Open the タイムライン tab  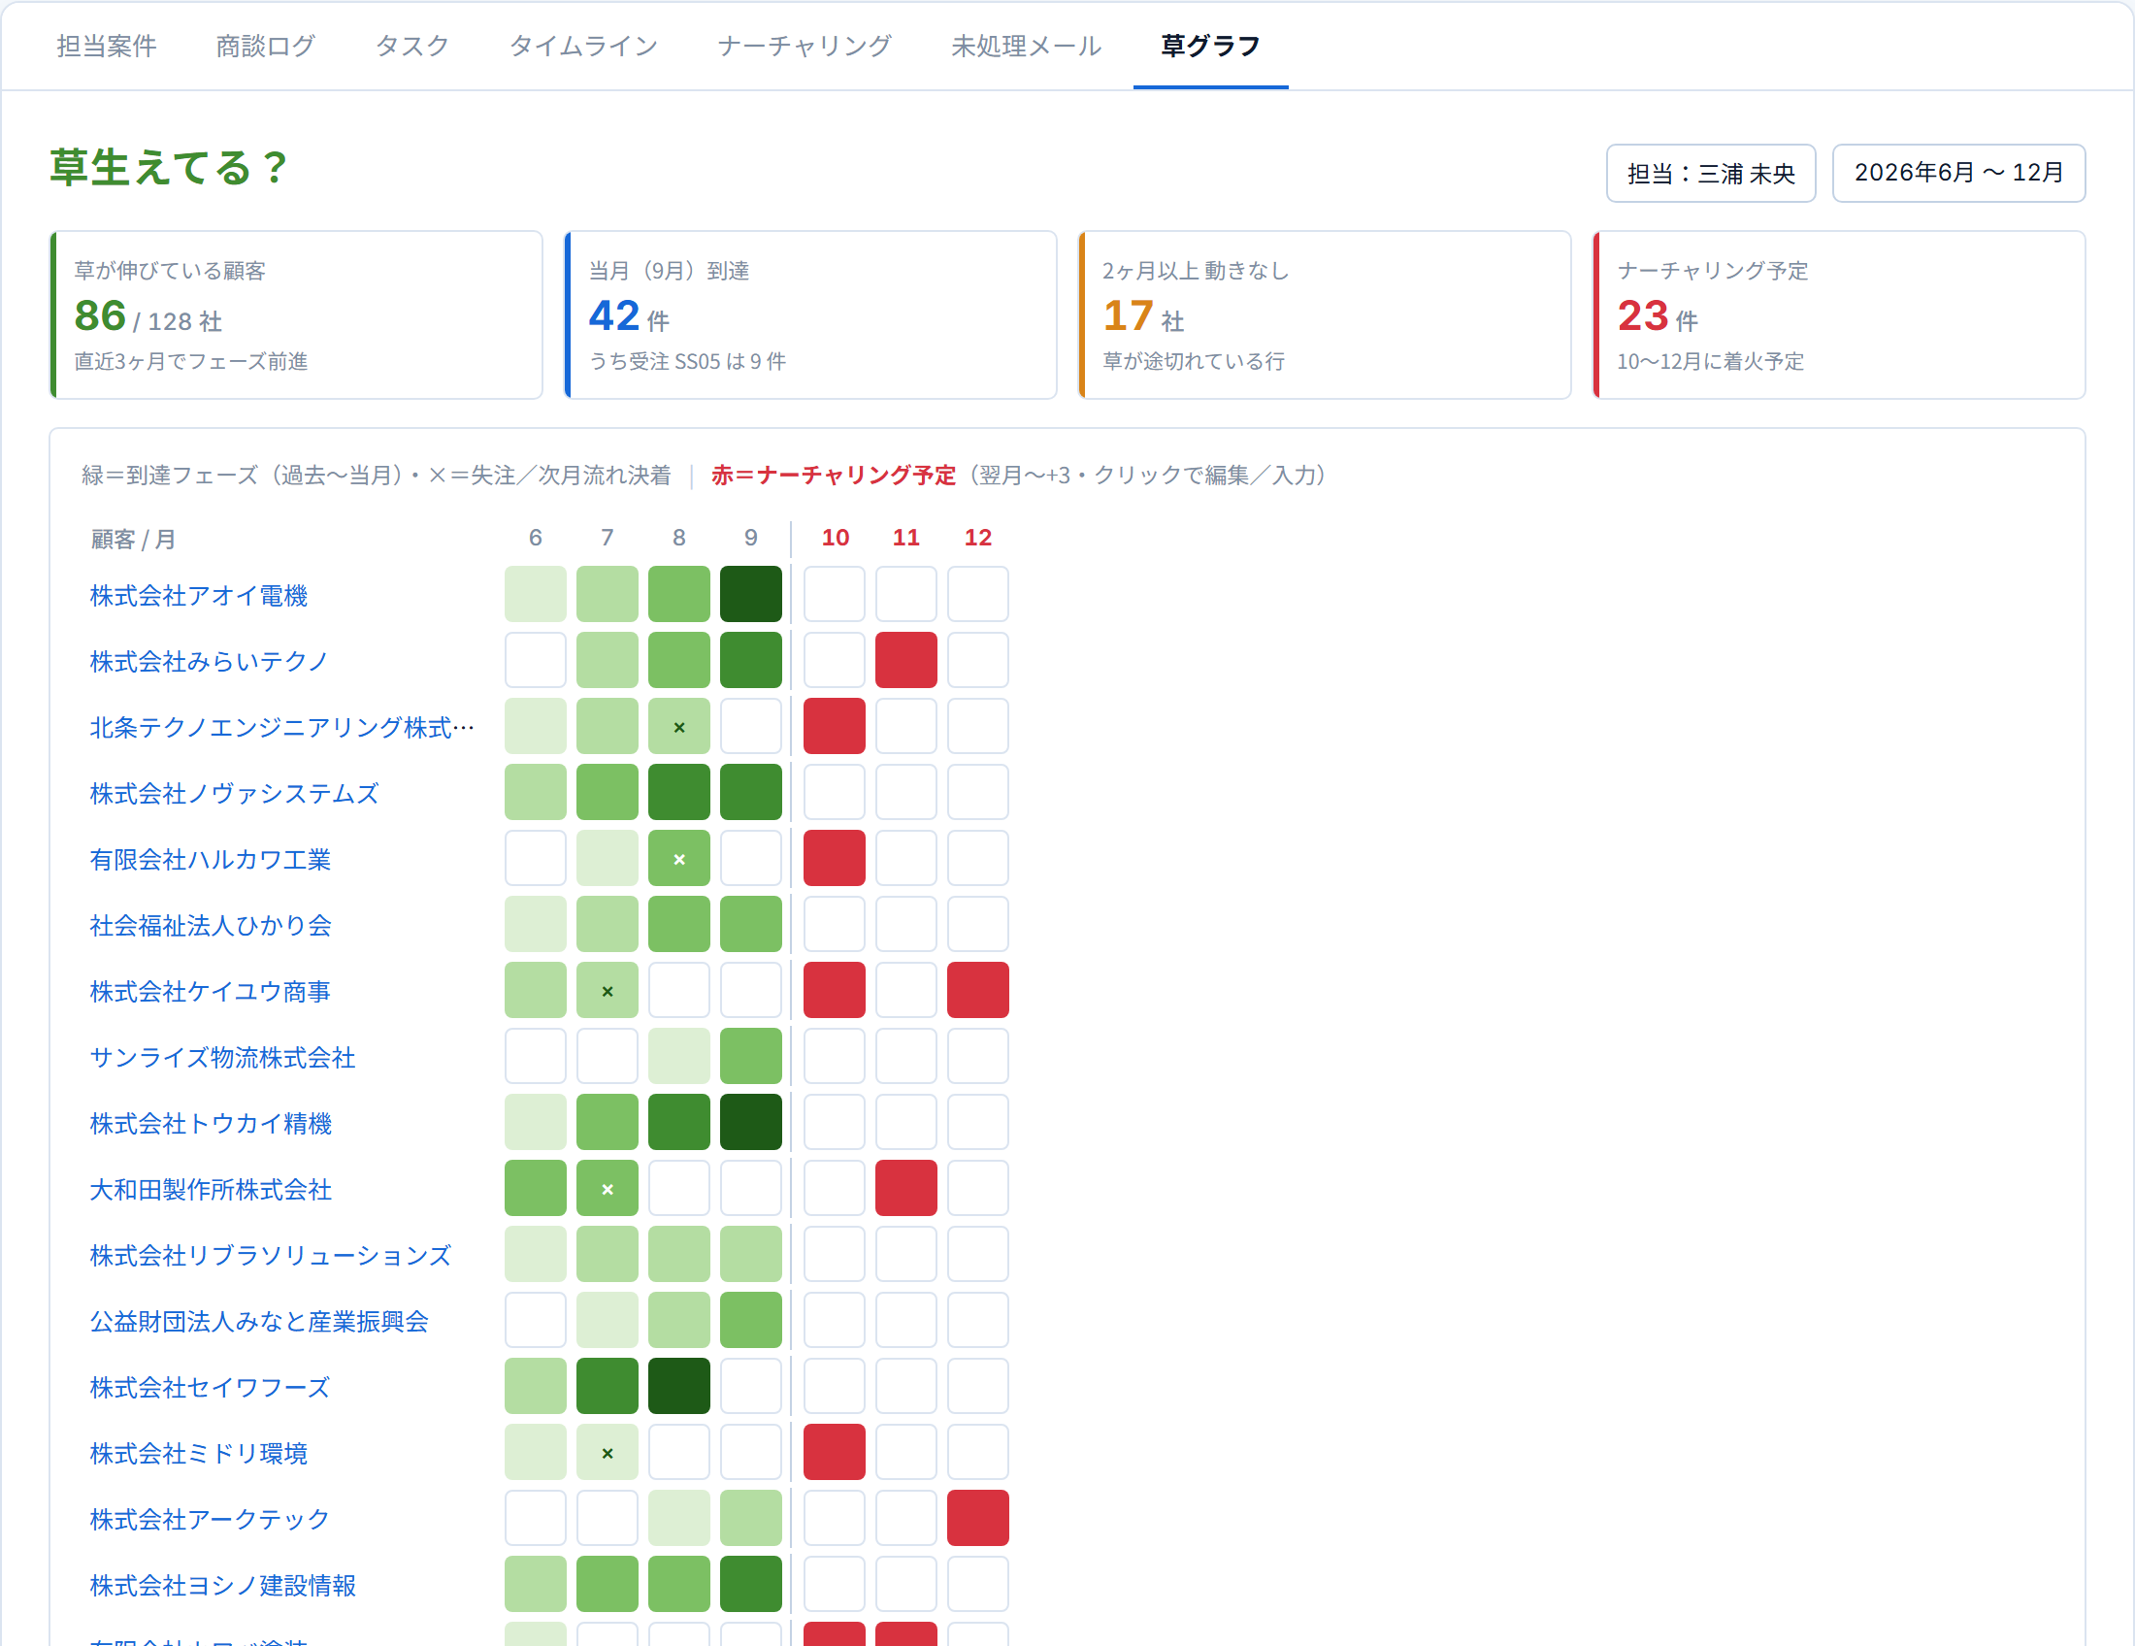[583, 46]
